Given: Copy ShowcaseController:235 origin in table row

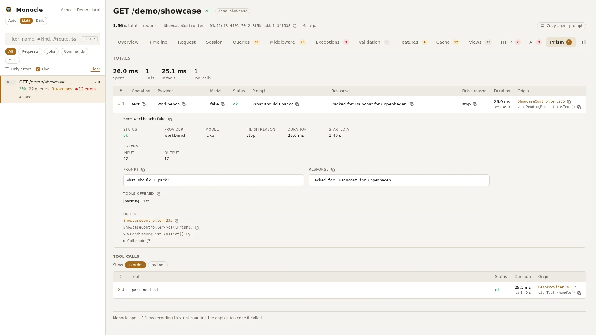Looking at the screenshot, I should point(569,102).
